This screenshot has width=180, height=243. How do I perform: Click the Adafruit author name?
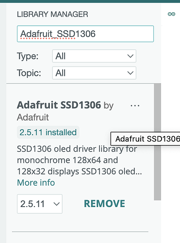click(x=33, y=117)
